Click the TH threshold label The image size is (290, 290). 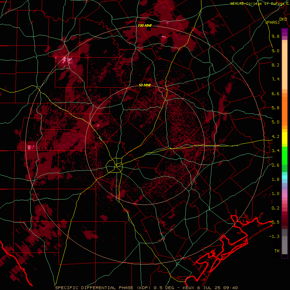(277, 251)
